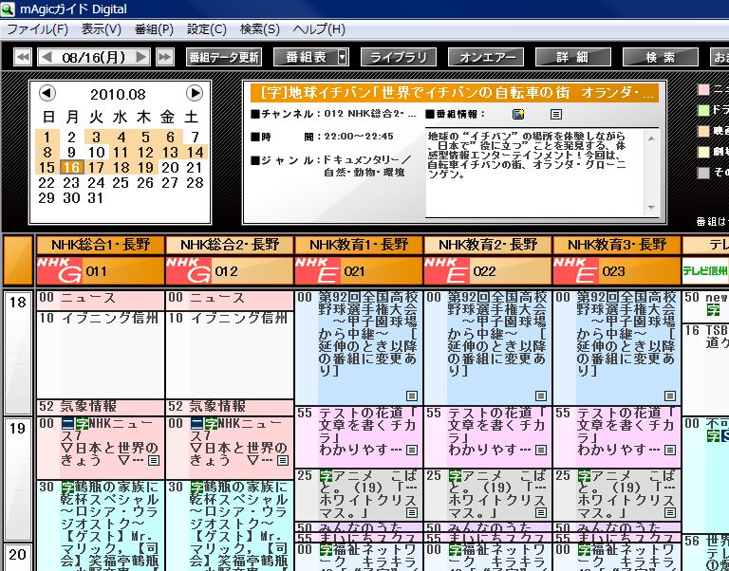Image resolution: width=729 pixels, height=571 pixels.
Task: Open detail icon of 021 テストの花道
Action: [412, 450]
